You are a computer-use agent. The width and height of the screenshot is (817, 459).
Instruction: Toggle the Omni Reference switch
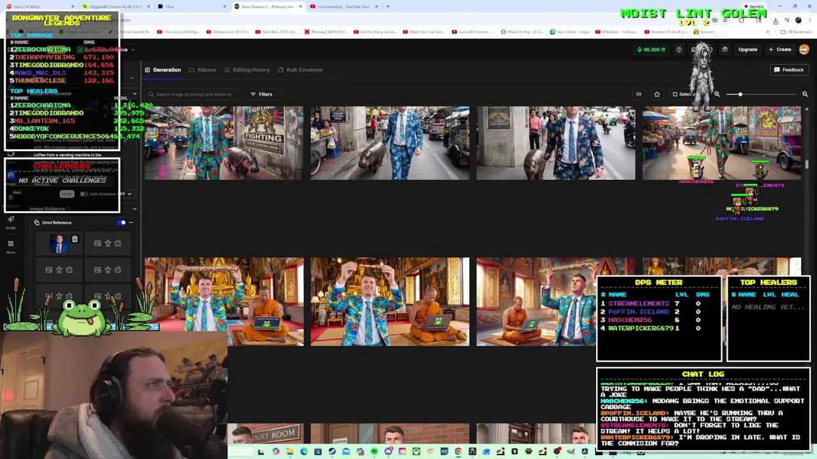coord(122,222)
